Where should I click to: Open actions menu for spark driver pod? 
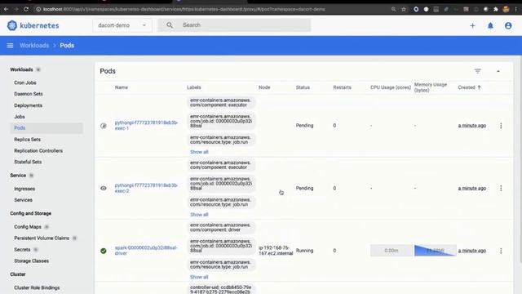click(x=501, y=251)
